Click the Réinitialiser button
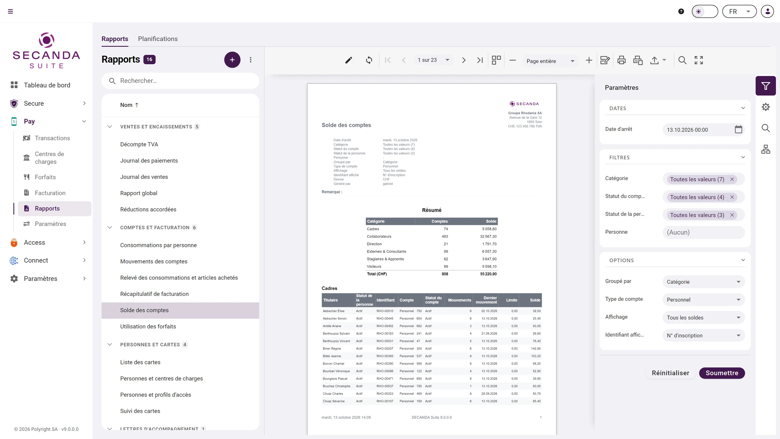Screen dimensions: 780x439 [x=670, y=373]
